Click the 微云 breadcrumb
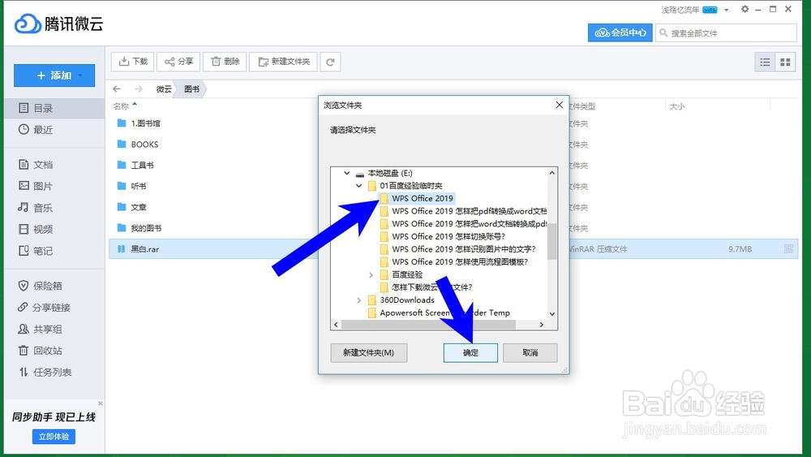 click(x=164, y=89)
